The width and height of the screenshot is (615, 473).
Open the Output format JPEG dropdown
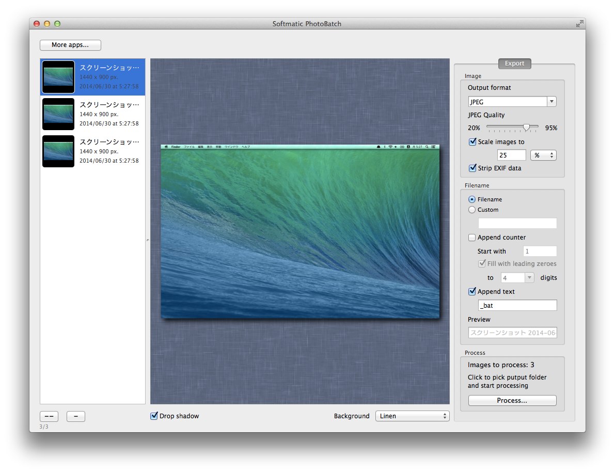click(x=512, y=102)
